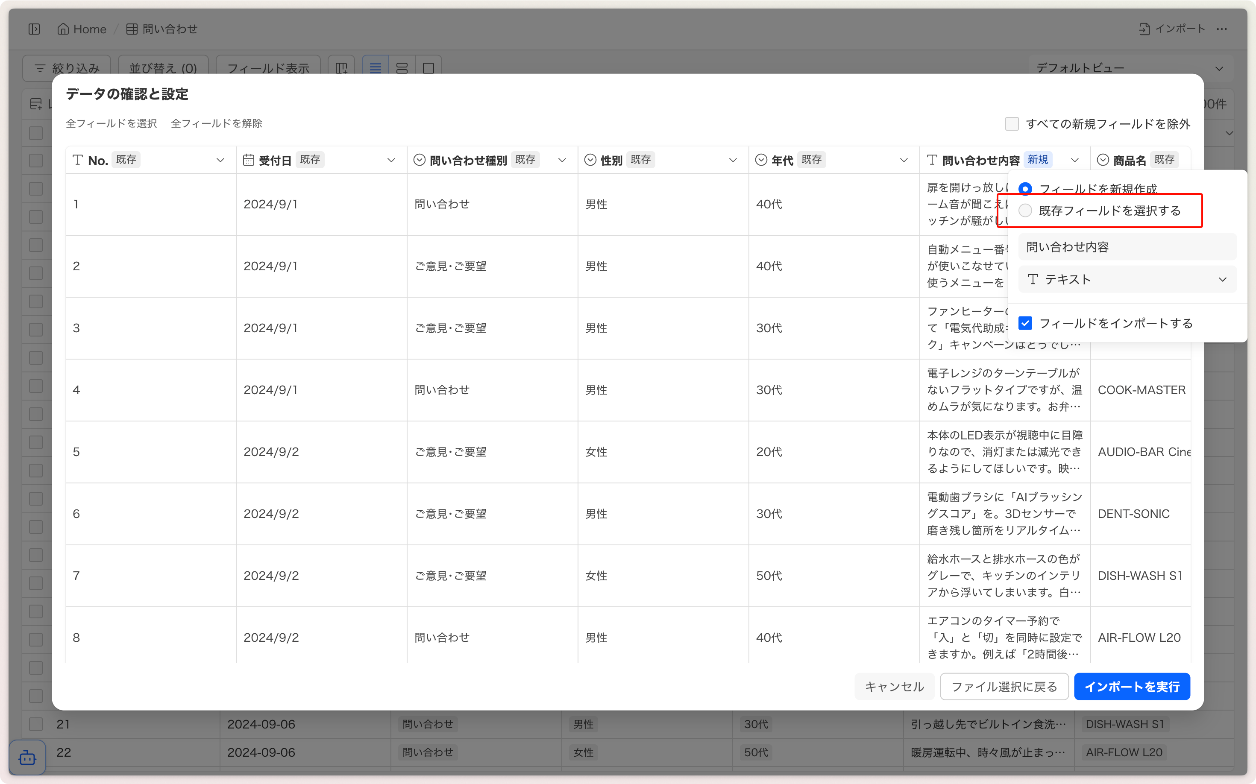The height and width of the screenshot is (784, 1256).
Task: Toggle the sidebar panel icon beside Home
Action: click(34, 29)
